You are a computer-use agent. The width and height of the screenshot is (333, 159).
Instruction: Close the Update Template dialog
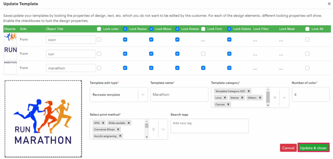pyautogui.click(x=329, y=4)
